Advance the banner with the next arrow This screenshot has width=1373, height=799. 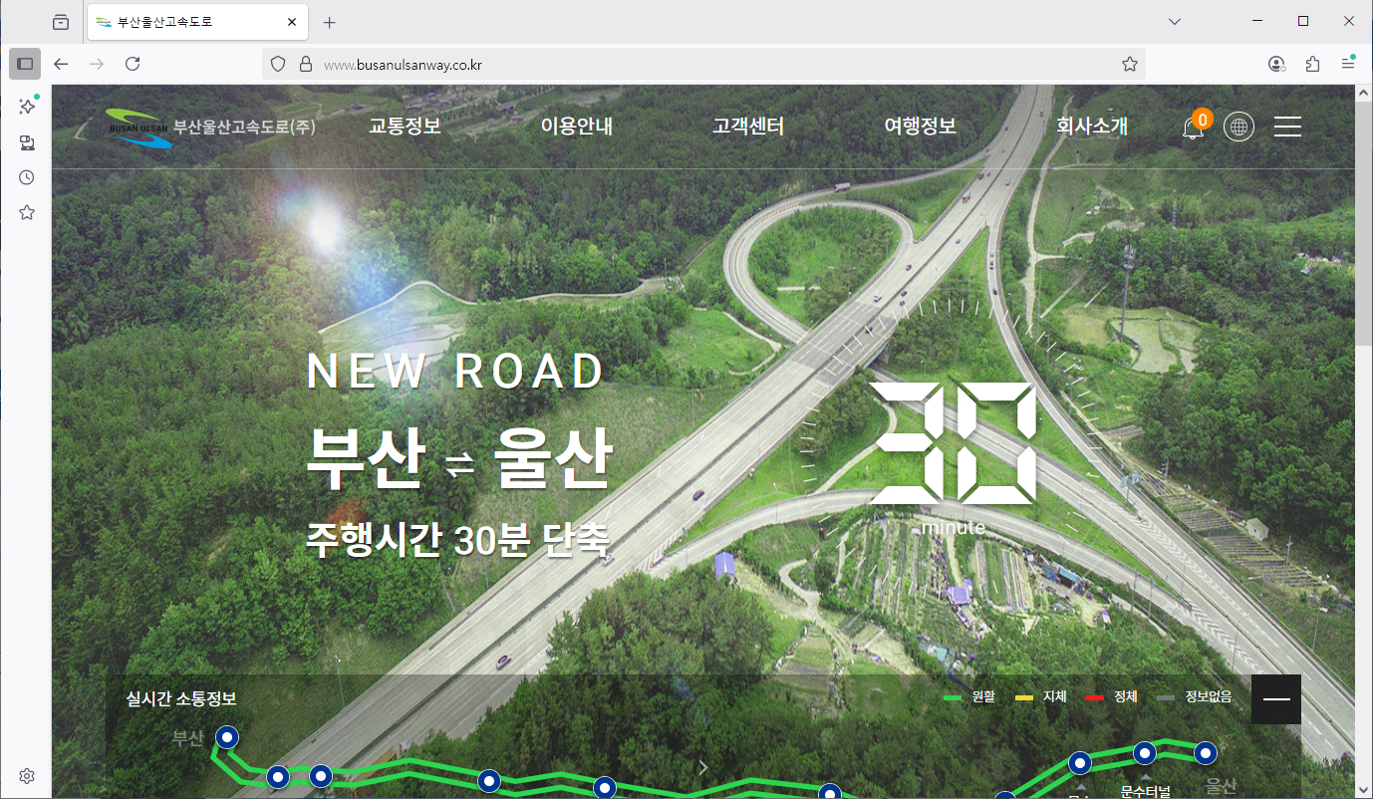[x=702, y=767]
